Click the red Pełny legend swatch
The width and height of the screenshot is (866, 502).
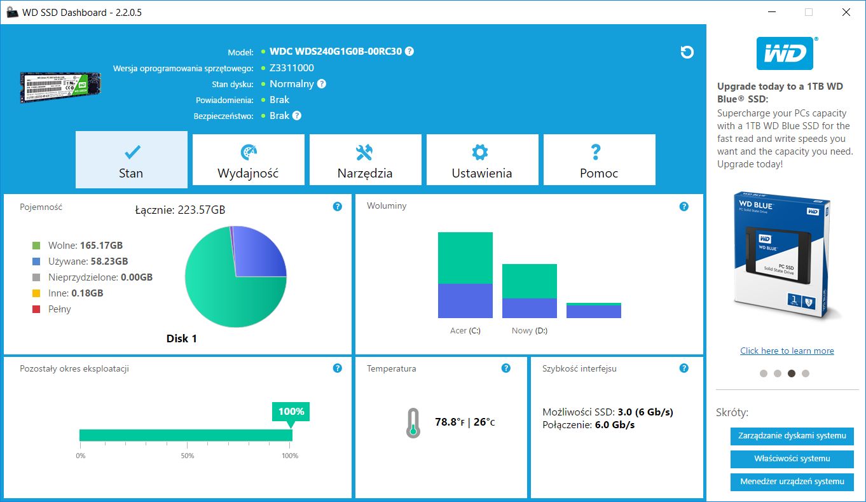click(x=36, y=309)
